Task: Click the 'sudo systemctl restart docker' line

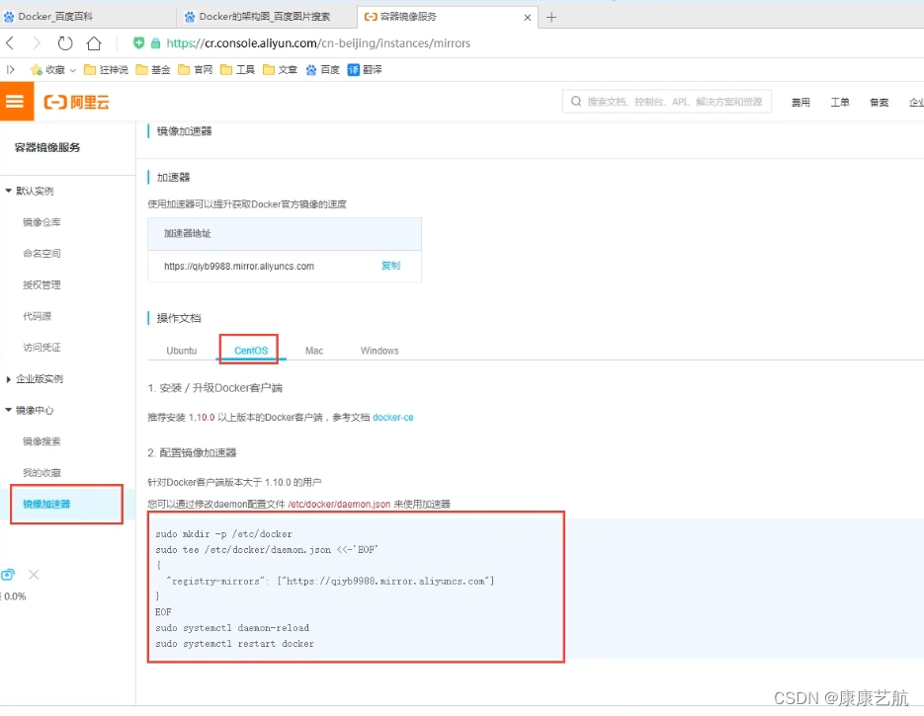Action: pos(234,644)
